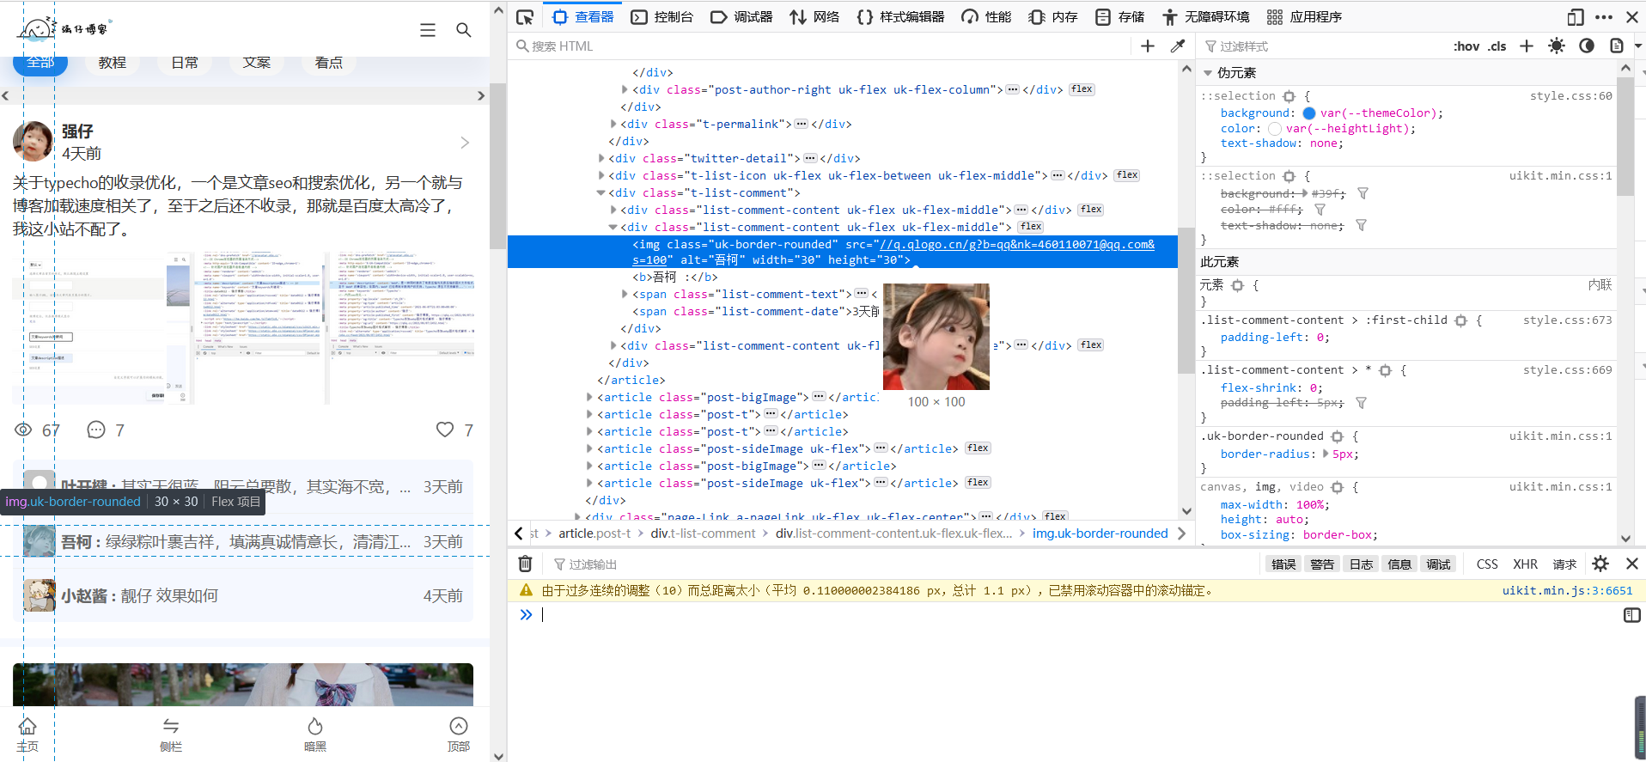Toggle the 错误 console filter
The image size is (1646, 762).
tap(1283, 564)
